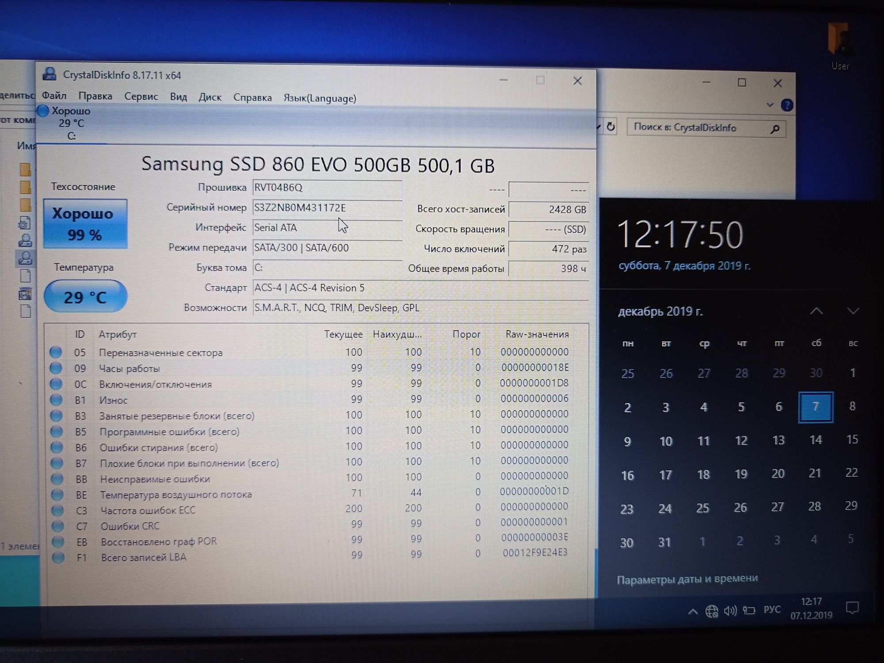Click the volume speaker tray icon
Image resolution: width=884 pixels, height=663 pixels.
730,611
